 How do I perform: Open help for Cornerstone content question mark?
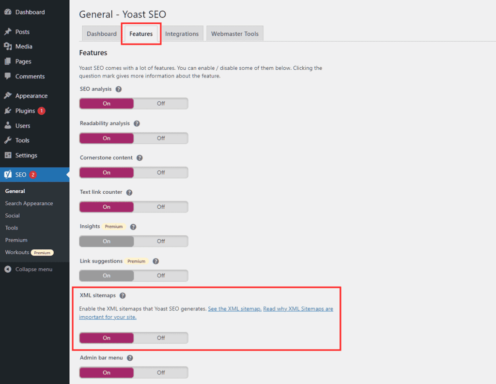coord(139,158)
